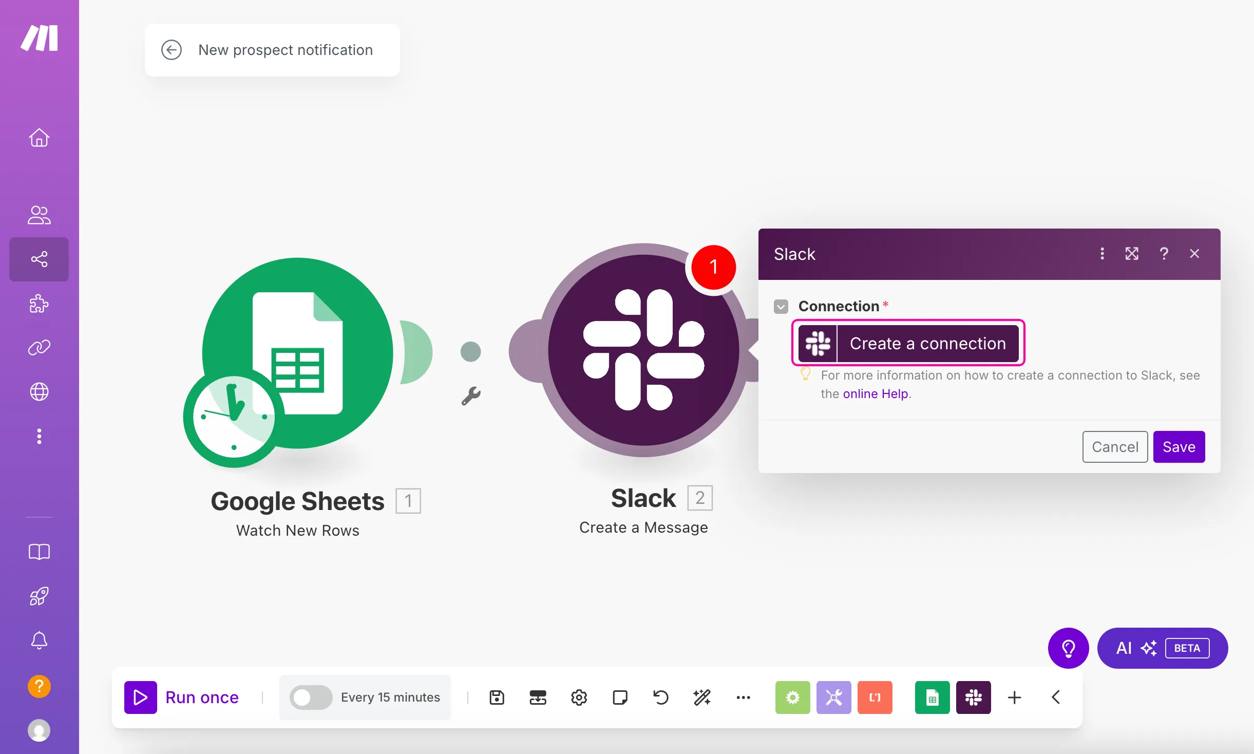The image size is (1254, 754).
Task: Click the Every 15 minutes schedule text
Action: [x=390, y=698]
